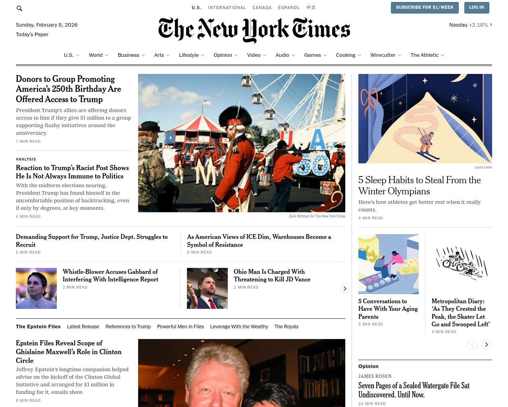Click the carousel next arrow beside JD Vance story
The width and height of the screenshot is (508, 407).
pyautogui.click(x=344, y=289)
